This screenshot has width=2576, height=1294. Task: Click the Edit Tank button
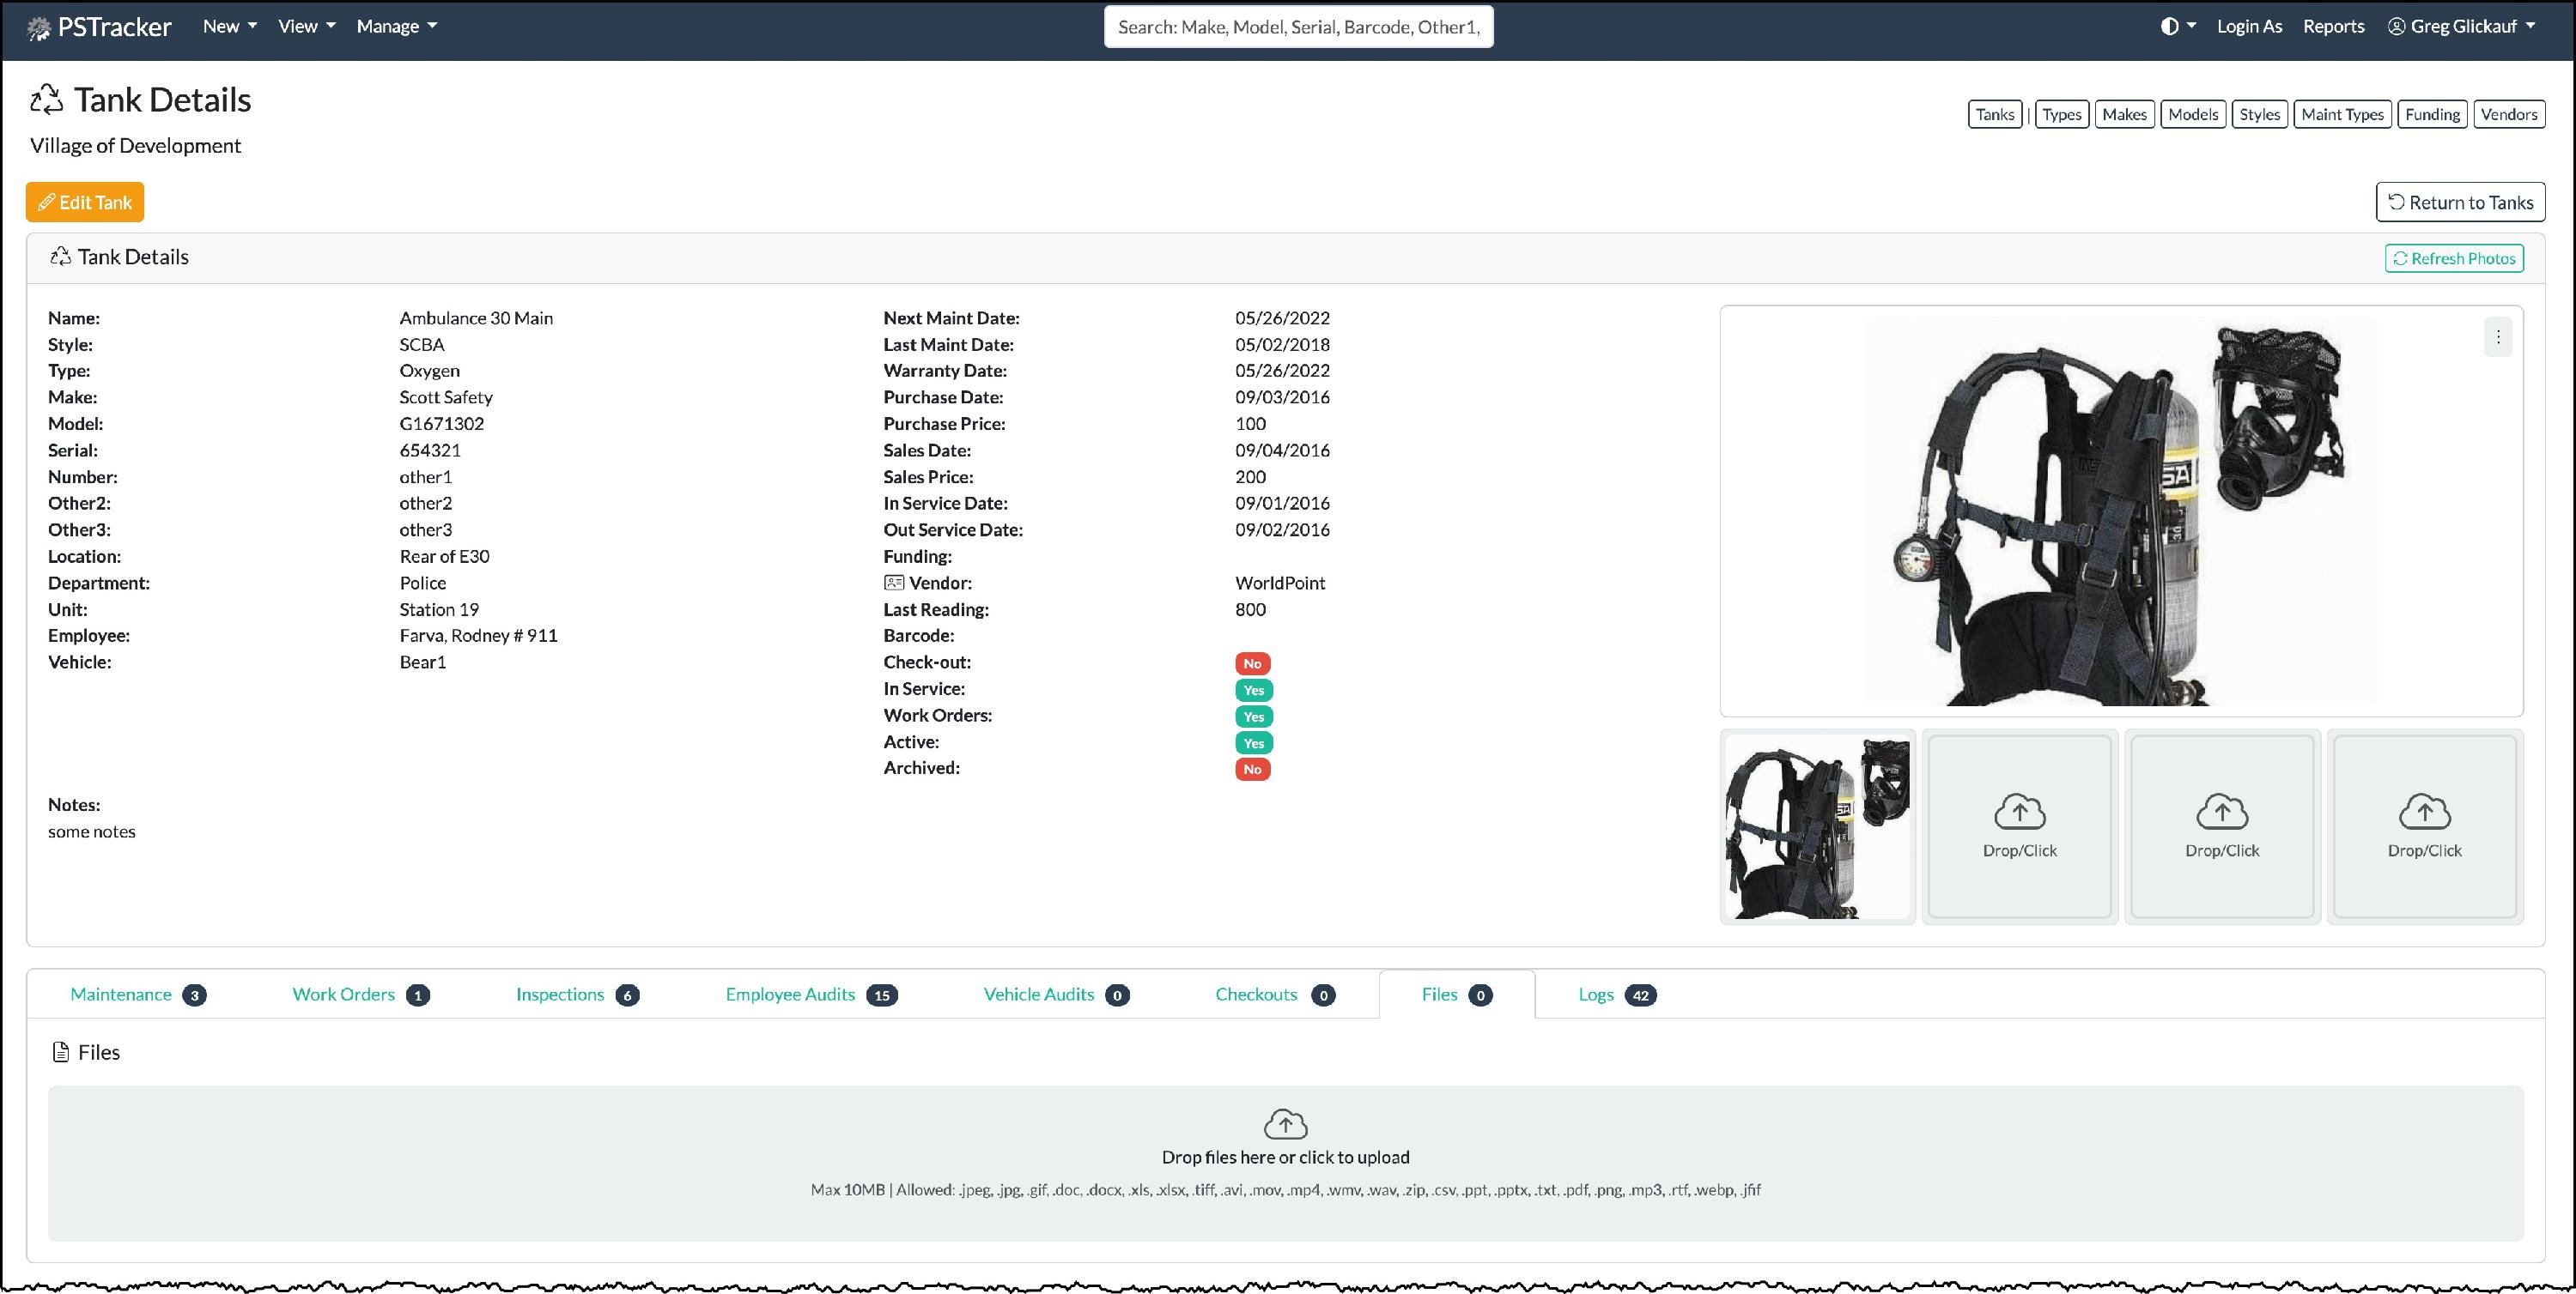[85, 203]
